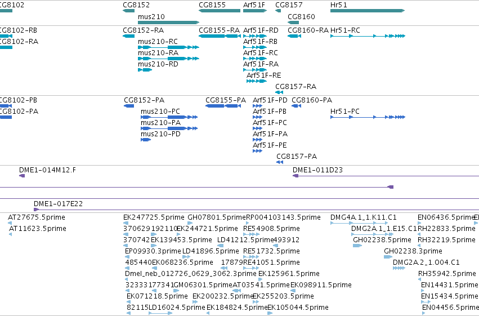
Task: Select protein Arf51F-PB
Action: 270,112
